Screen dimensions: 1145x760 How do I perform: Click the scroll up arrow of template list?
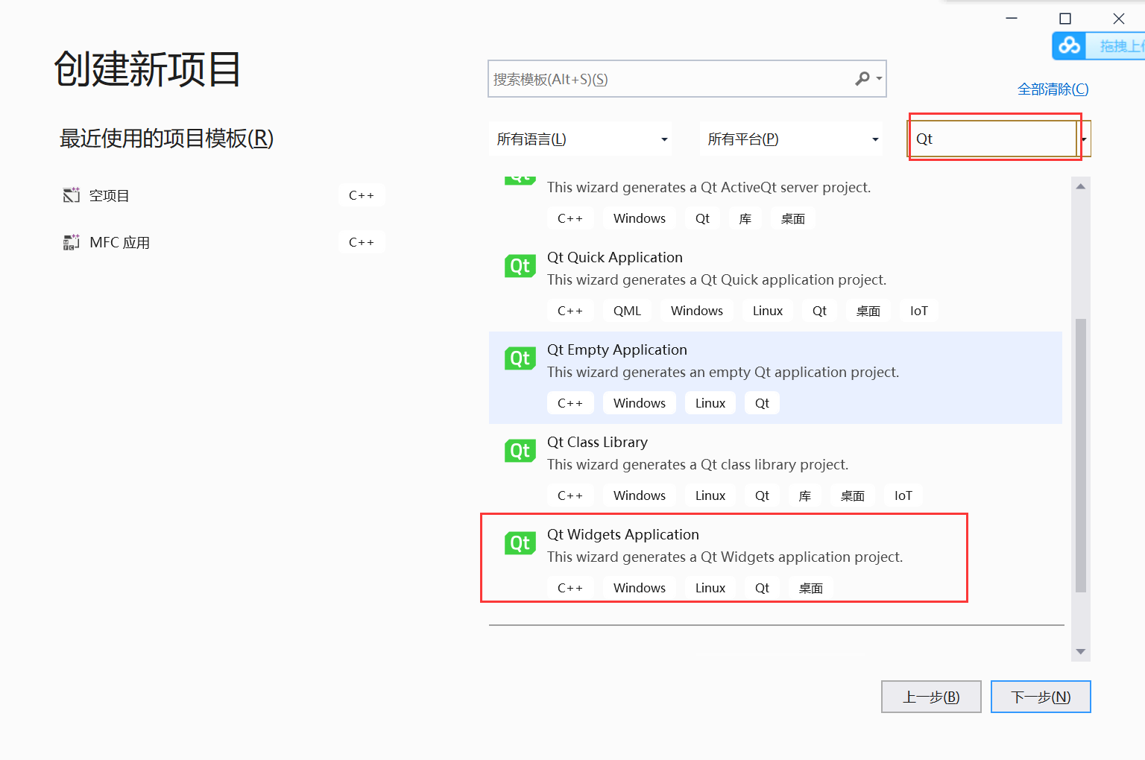pos(1080,186)
